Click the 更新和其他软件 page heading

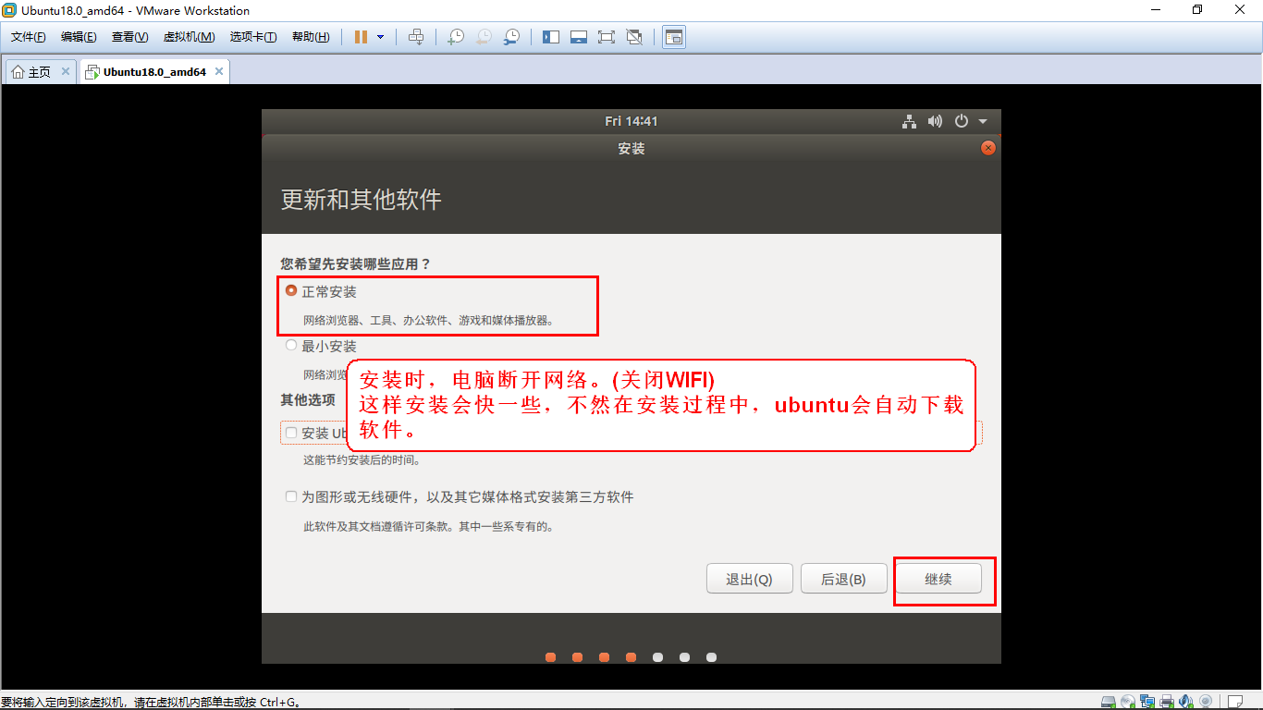[x=362, y=200]
